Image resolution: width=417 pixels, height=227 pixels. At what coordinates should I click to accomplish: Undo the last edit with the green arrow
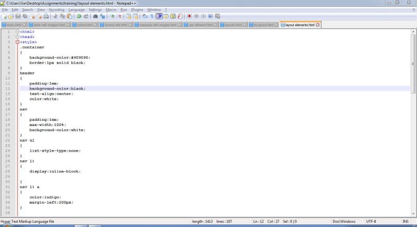(x=79, y=16)
